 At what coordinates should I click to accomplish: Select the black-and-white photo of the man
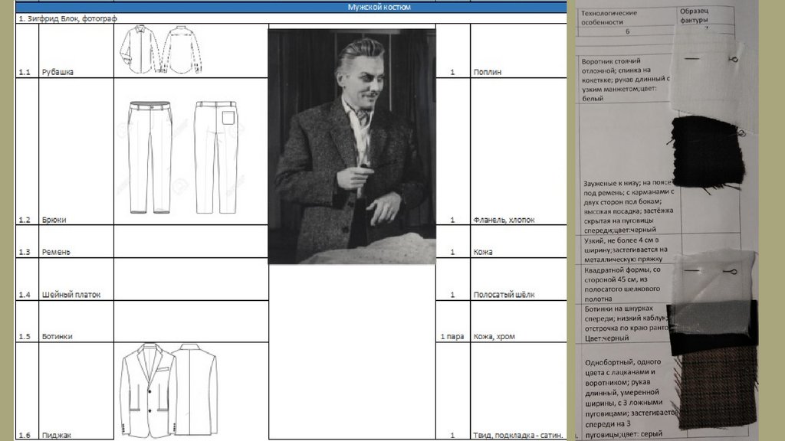point(351,145)
